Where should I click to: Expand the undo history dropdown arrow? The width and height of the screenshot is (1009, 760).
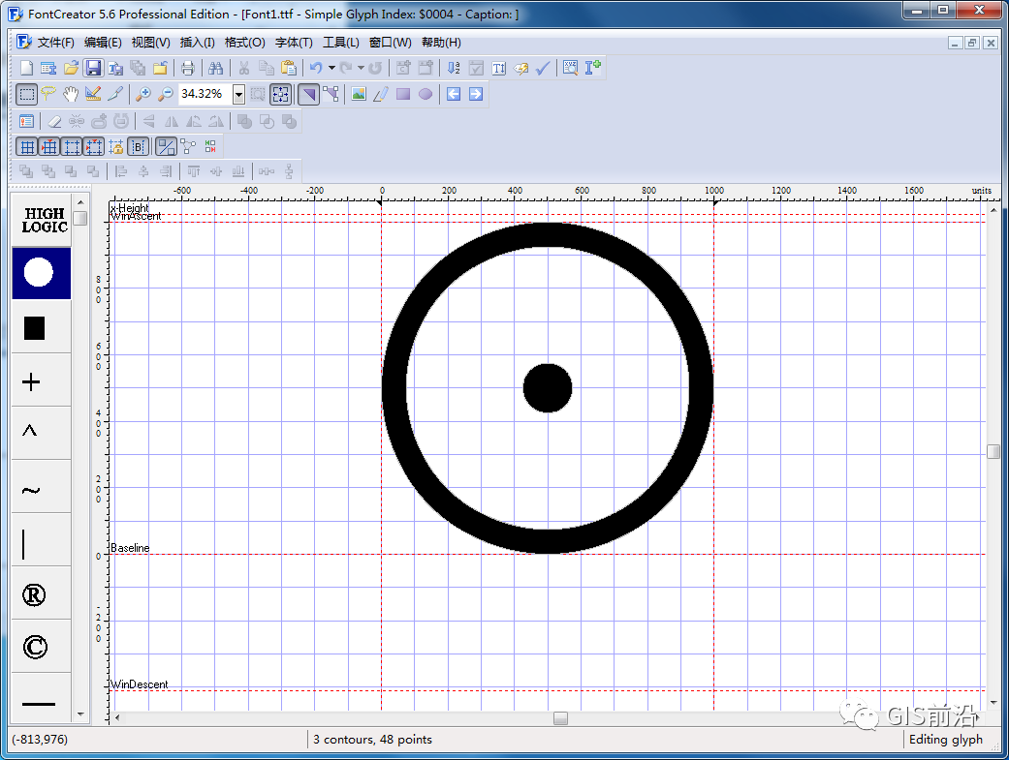pos(331,68)
